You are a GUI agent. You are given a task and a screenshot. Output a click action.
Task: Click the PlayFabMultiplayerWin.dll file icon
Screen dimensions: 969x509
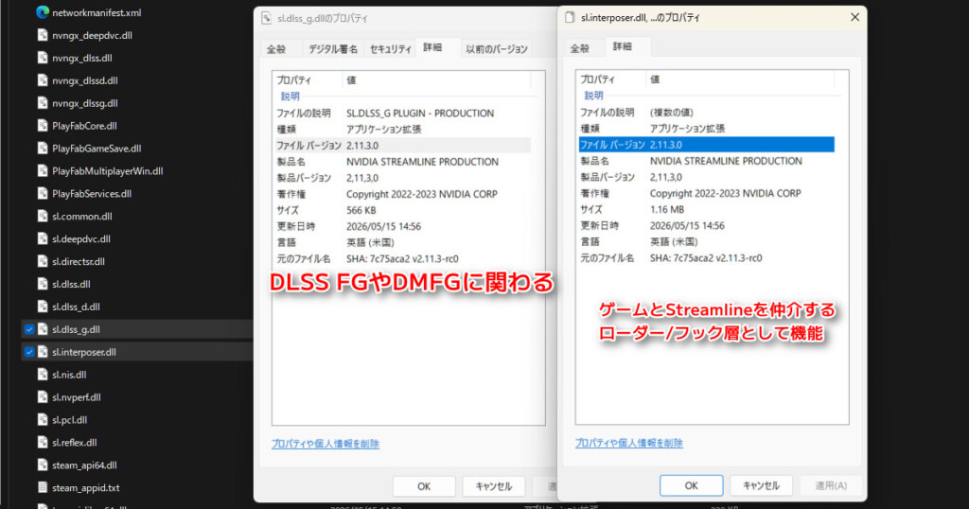coord(43,171)
